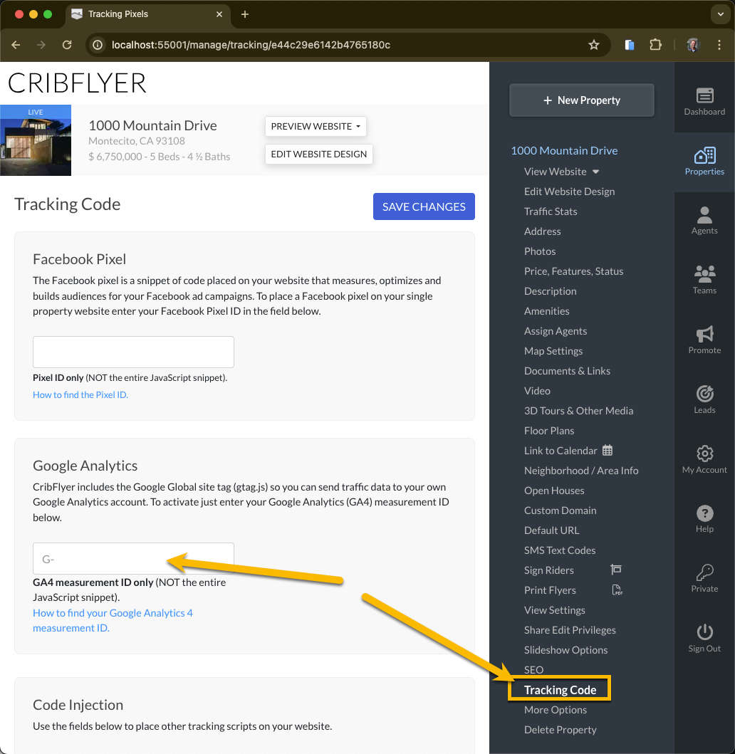
Task: Open Map Settings menu item
Action: point(553,351)
